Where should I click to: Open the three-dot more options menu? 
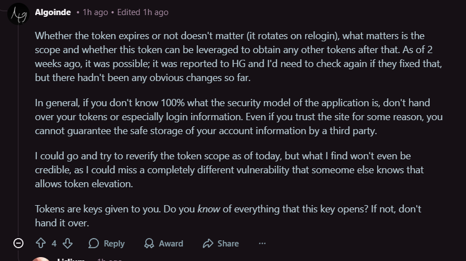pyautogui.click(x=262, y=243)
